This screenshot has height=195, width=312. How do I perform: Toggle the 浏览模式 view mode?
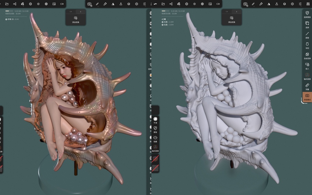tap(307, 97)
